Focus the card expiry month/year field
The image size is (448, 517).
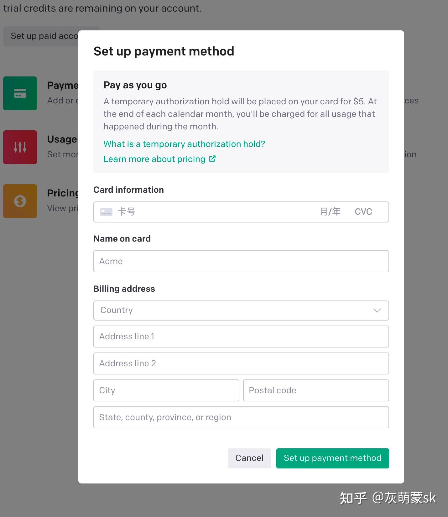(330, 212)
